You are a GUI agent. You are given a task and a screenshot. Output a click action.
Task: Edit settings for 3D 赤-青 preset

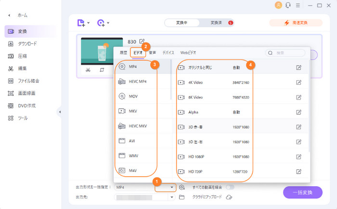click(299, 127)
